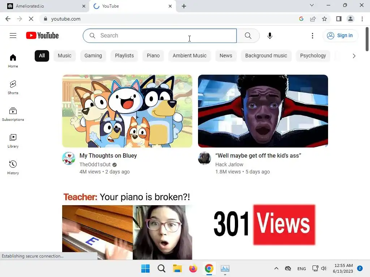
Task: Open the clock showing 12:55 AM
Action: (x=343, y=268)
